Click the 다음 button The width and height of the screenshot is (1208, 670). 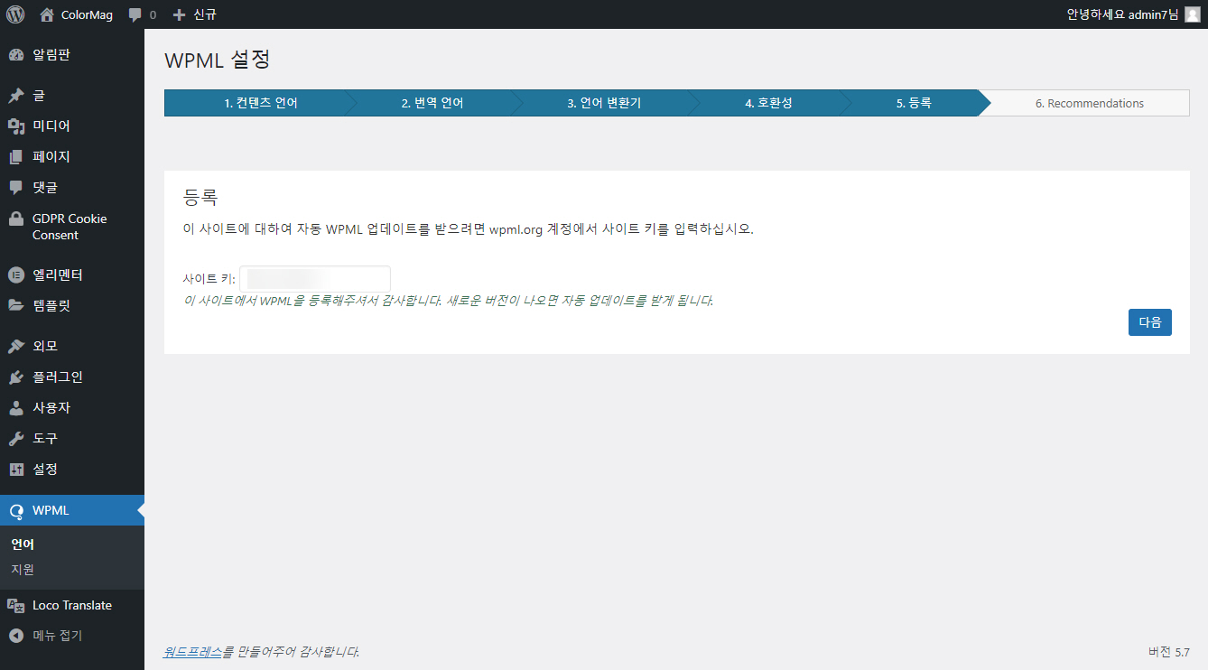[x=1150, y=322]
